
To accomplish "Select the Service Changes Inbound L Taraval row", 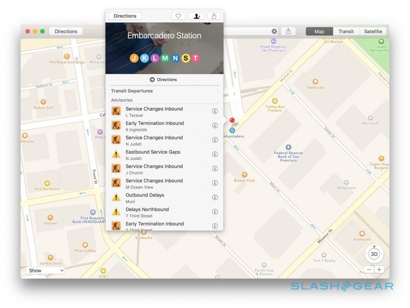I will coord(164,112).
